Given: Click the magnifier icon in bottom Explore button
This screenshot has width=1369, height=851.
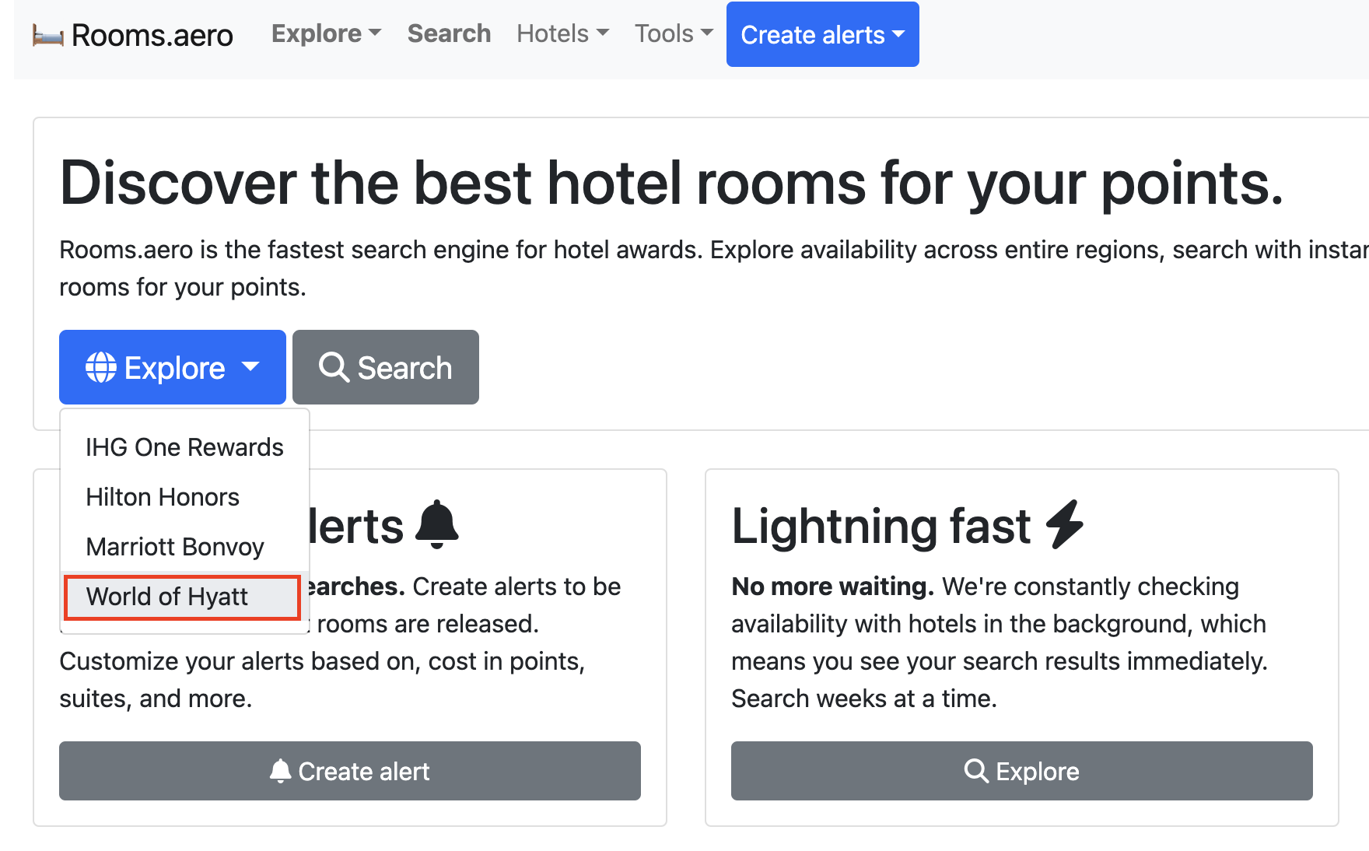Looking at the screenshot, I should [x=976, y=771].
